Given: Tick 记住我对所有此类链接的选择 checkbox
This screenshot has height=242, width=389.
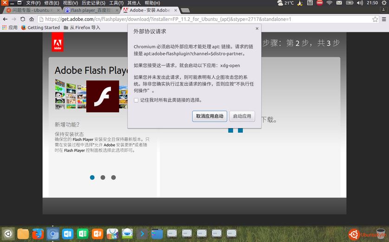Looking at the screenshot, I should (136, 100).
